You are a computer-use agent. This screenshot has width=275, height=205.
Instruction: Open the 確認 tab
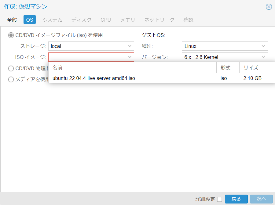pyautogui.click(x=188, y=20)
